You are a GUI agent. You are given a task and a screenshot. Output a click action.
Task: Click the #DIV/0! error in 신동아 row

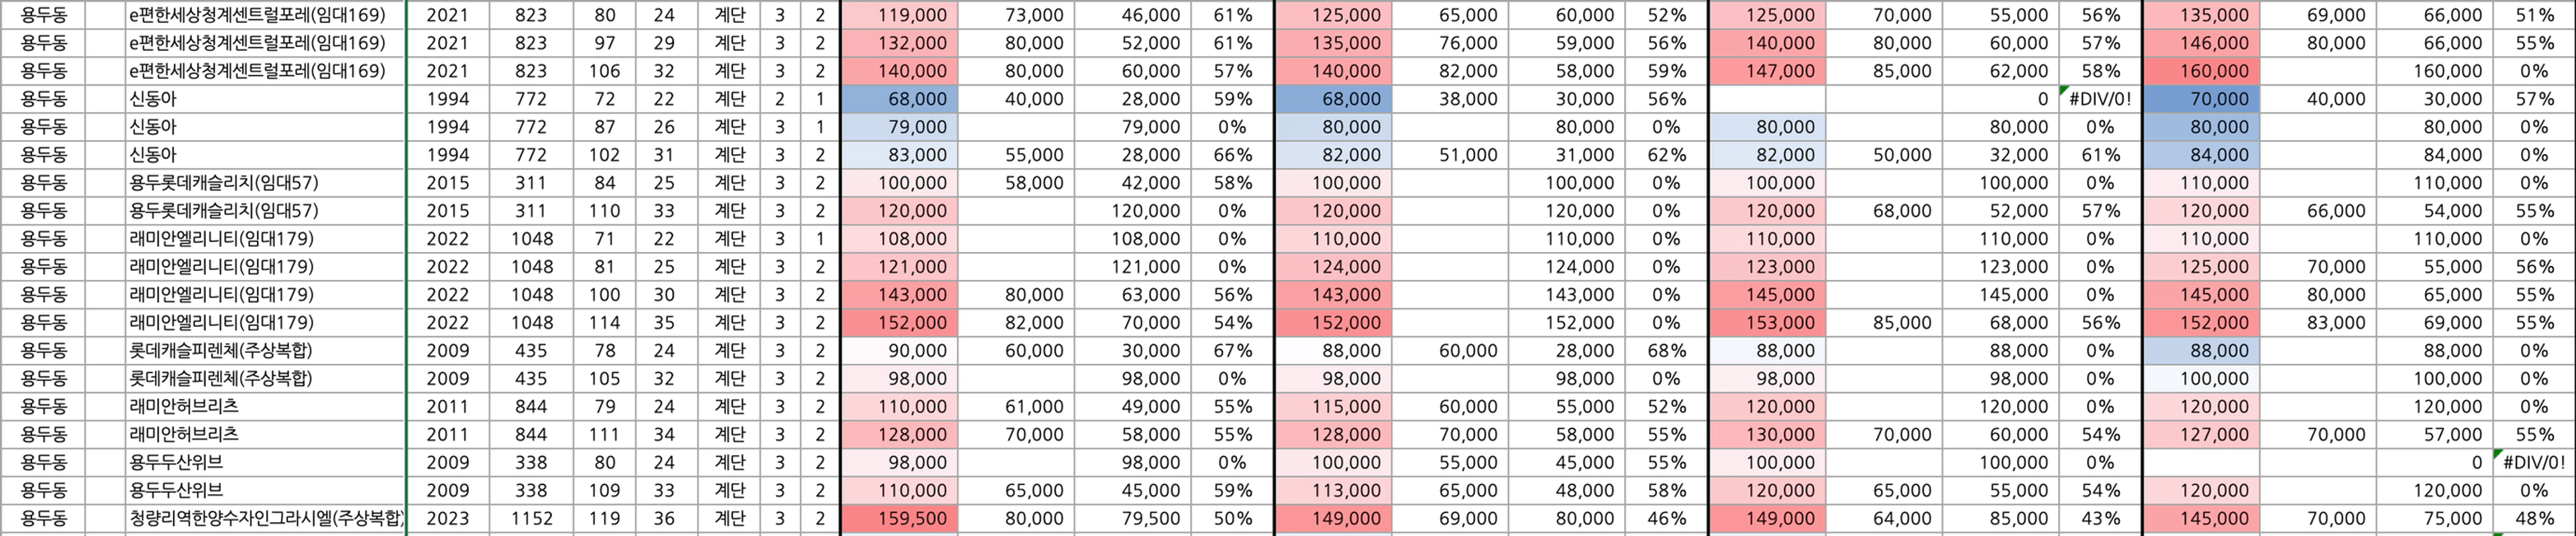(2100, 98)
